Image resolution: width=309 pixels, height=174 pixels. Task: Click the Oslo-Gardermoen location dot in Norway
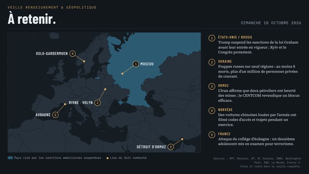pyautogui.click(x=84, y=61)
